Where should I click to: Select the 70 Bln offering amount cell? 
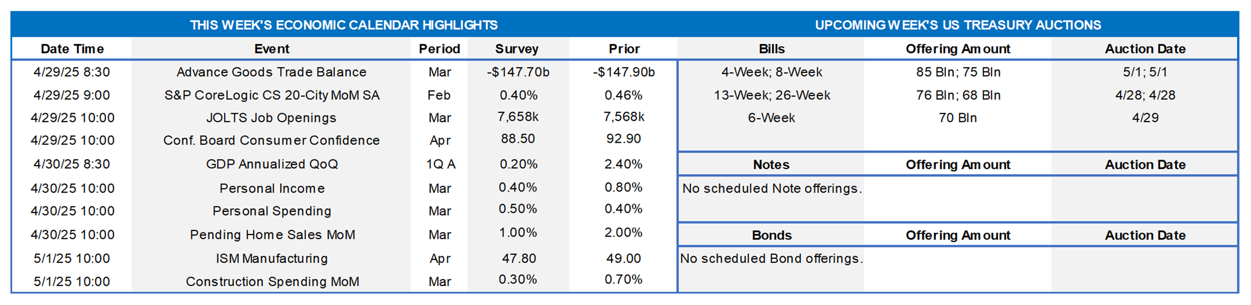pyautogui.click(x=958, y=118)
